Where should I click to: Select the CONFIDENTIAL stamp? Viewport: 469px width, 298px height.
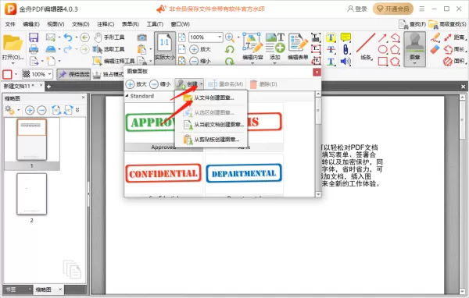point(163,173)
